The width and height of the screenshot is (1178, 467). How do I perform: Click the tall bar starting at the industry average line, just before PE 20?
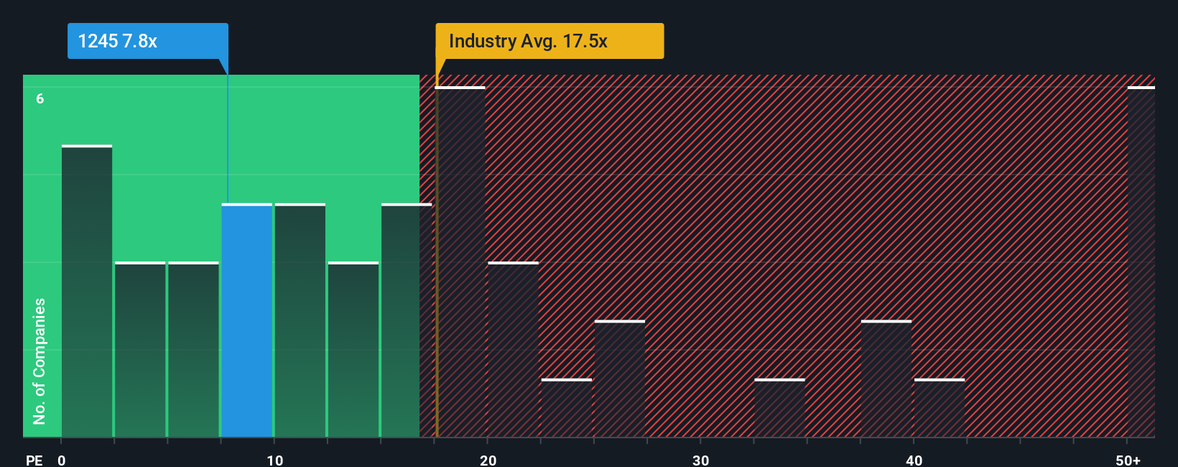460,262
